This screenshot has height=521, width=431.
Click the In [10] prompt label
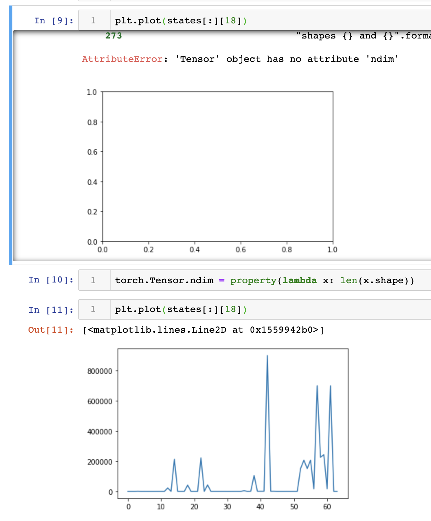point(51,280)
